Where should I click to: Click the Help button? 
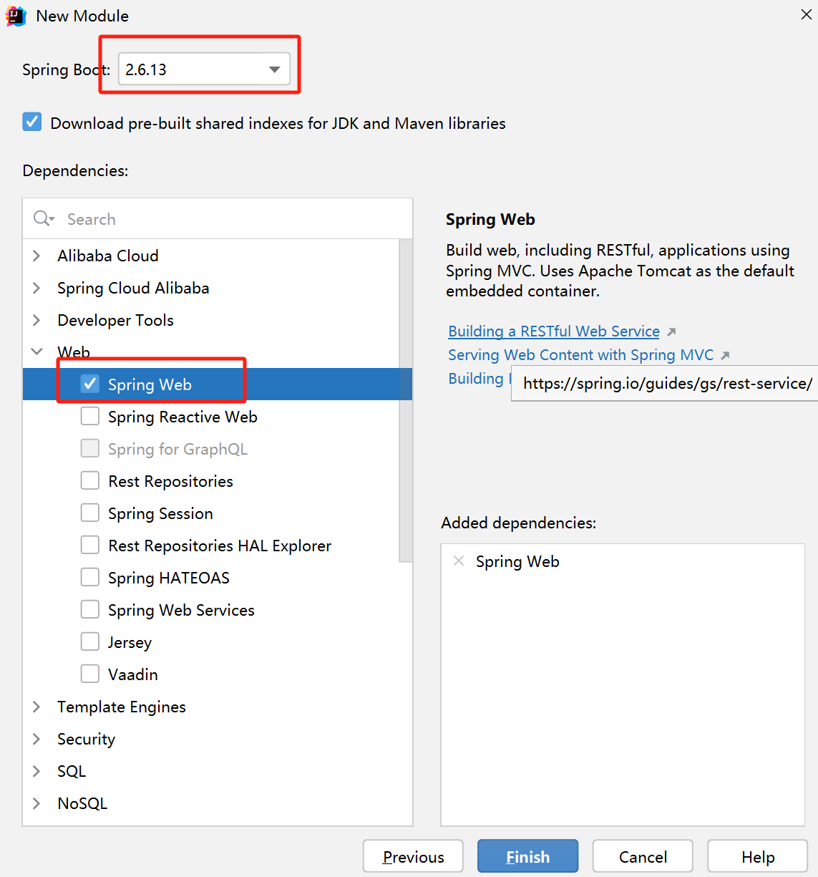(x=757, y=856)
